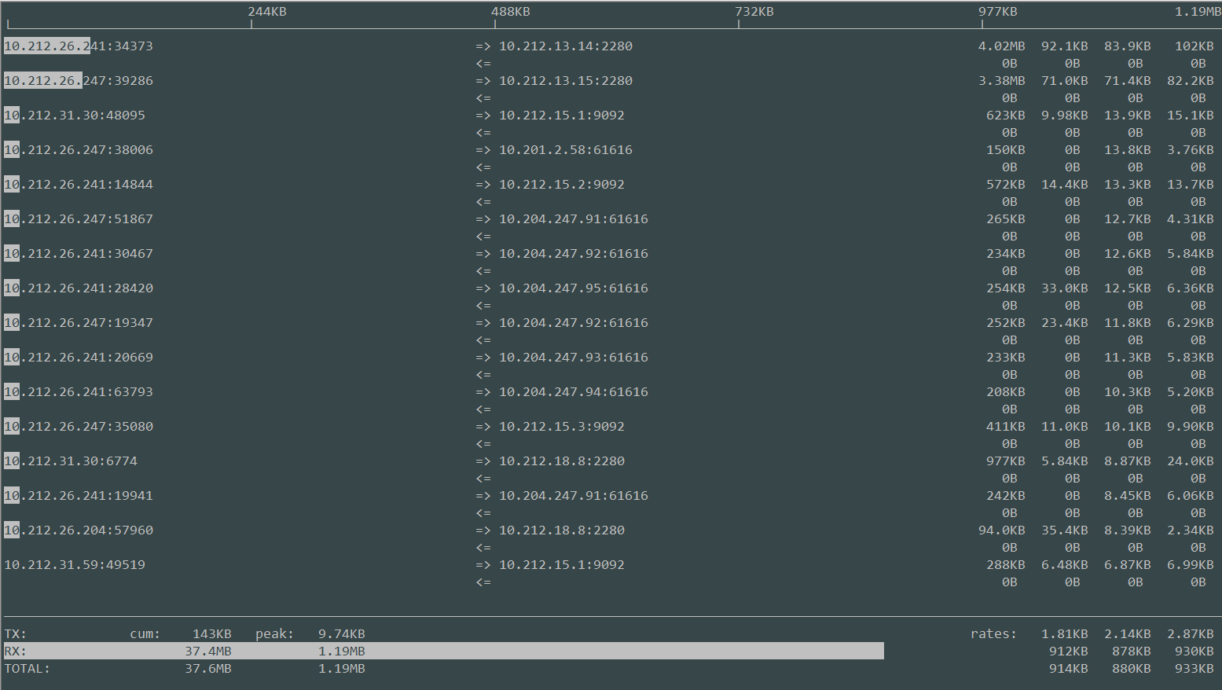Select source 10.212.31.59:49519

(75, 565)
